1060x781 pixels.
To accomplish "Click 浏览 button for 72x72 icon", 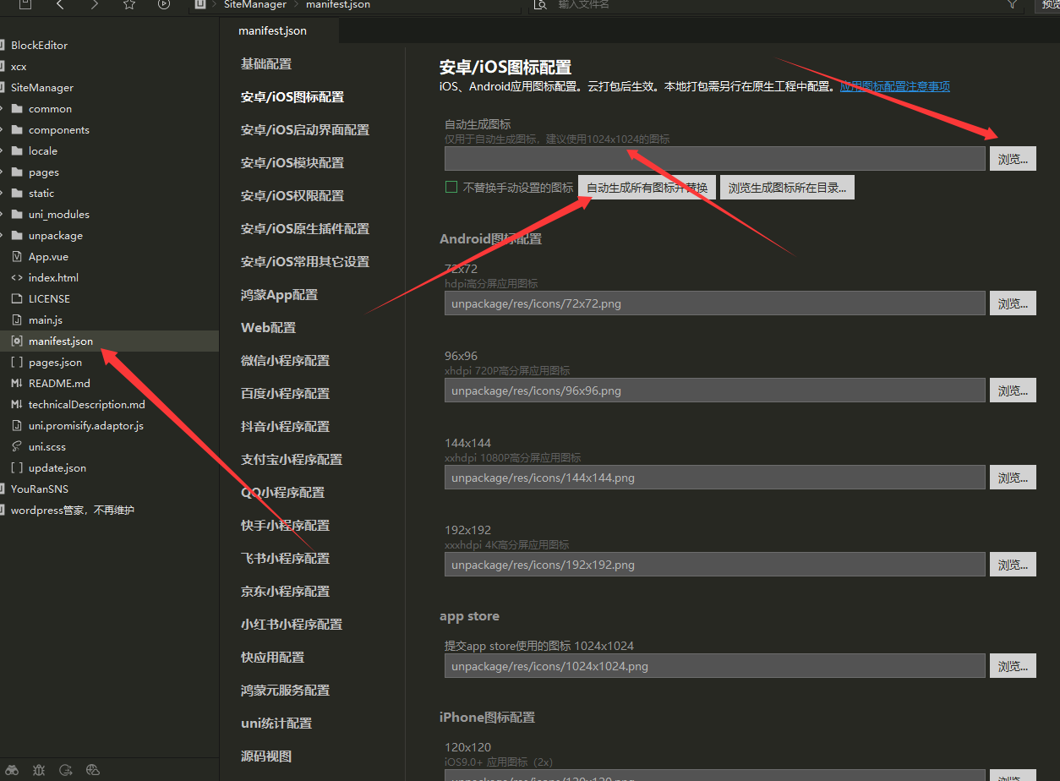I will pos(1013,303).
